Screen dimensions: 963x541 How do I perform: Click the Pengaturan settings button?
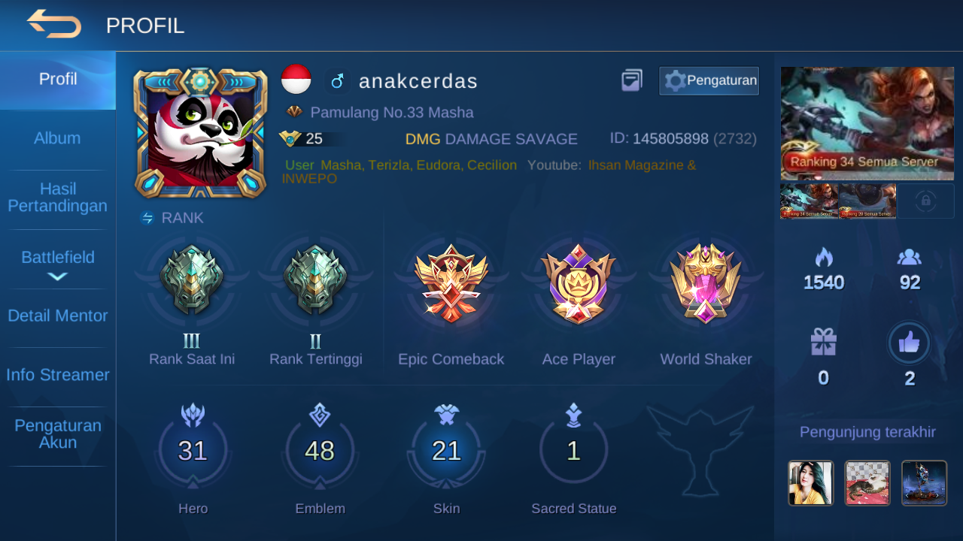(x=709, y=80)
